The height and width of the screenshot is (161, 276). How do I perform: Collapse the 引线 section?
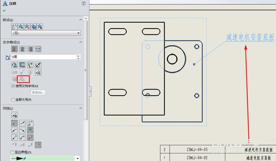(x=81, y=108)
